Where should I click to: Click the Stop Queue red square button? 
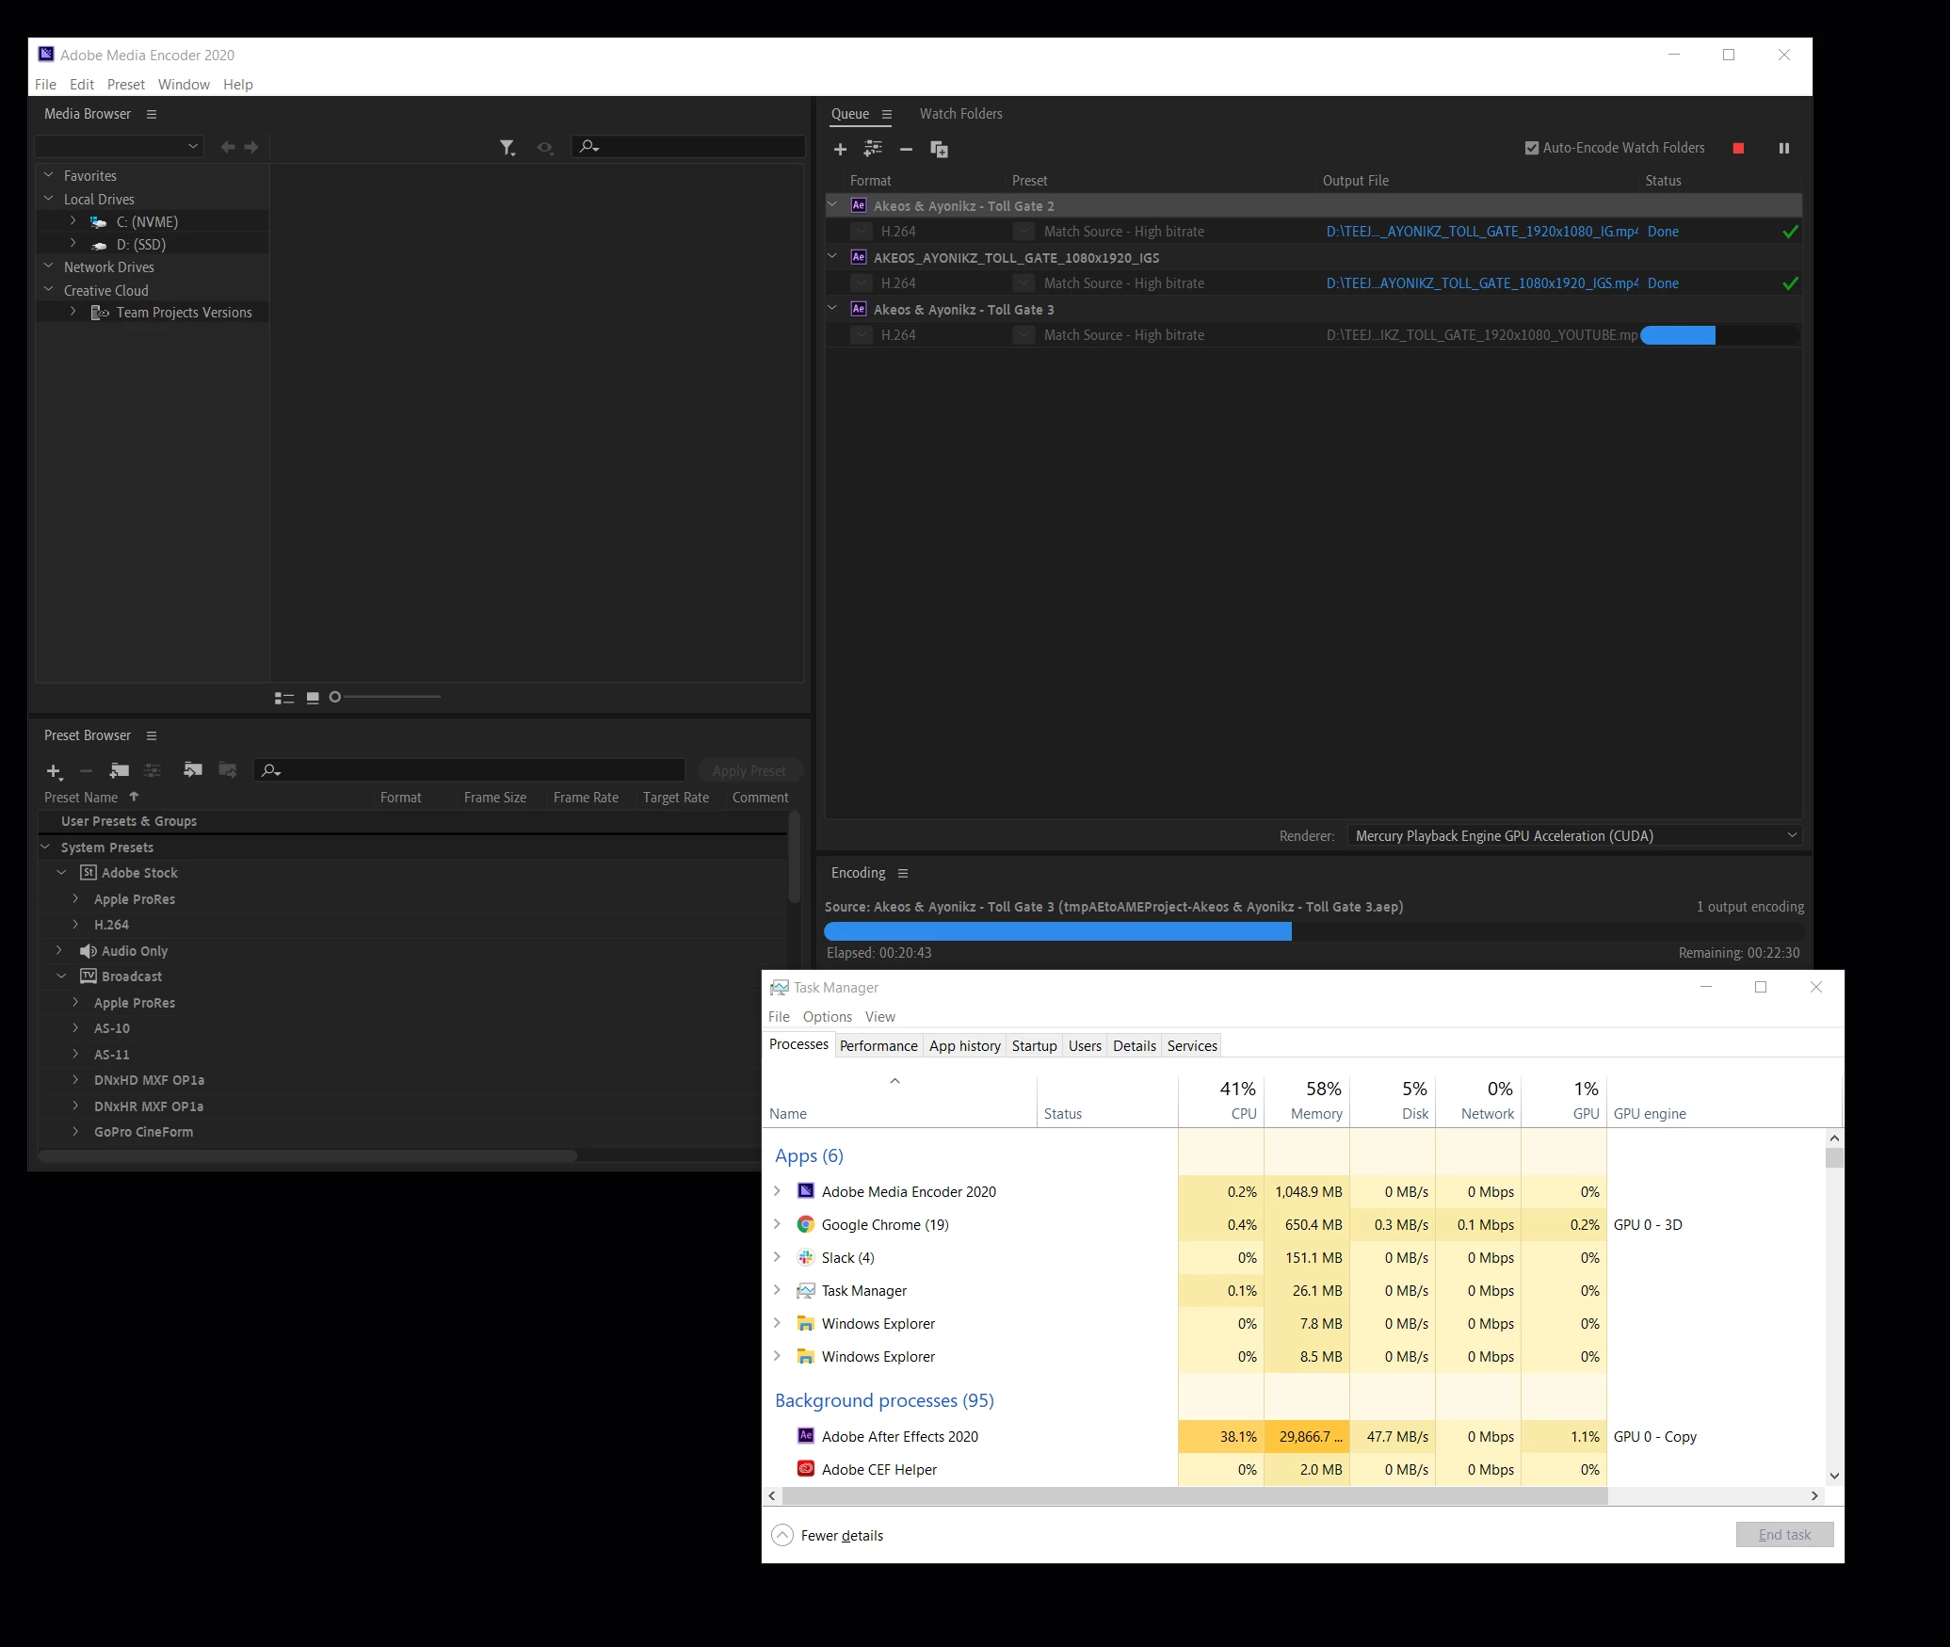[x=1738, y=148]
